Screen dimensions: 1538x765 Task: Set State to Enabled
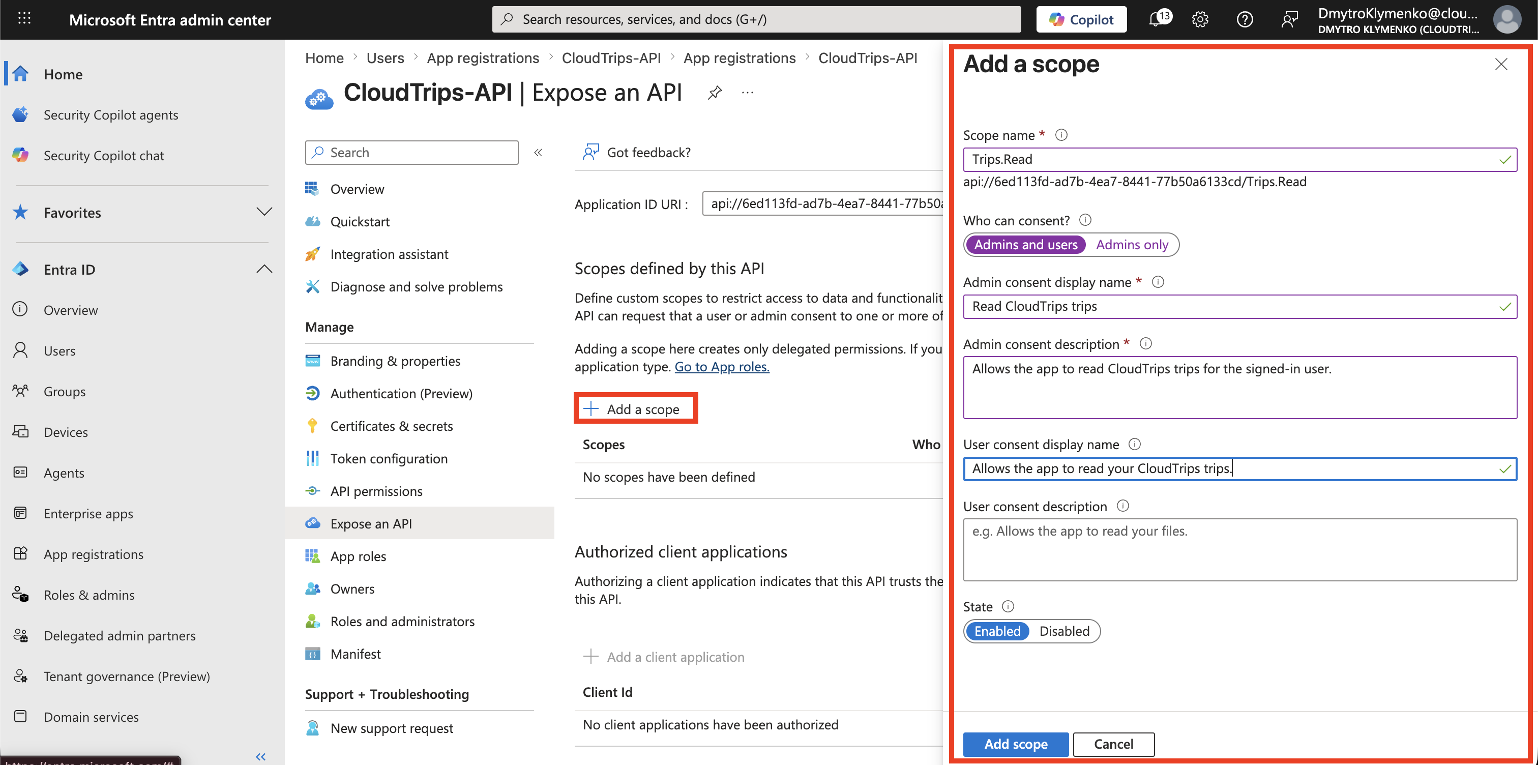[997, 631]
